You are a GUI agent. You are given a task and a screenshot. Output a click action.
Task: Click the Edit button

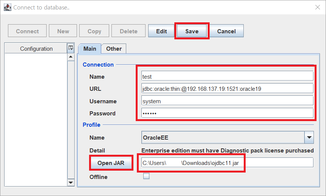161,31
